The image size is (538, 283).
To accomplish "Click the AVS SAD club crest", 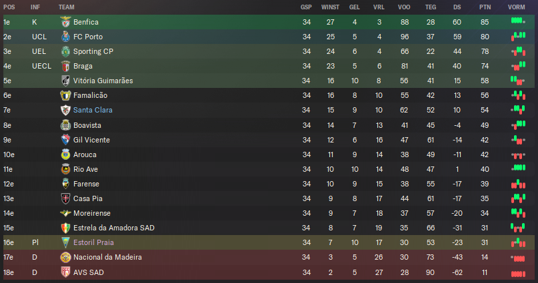I will point(65,272).
